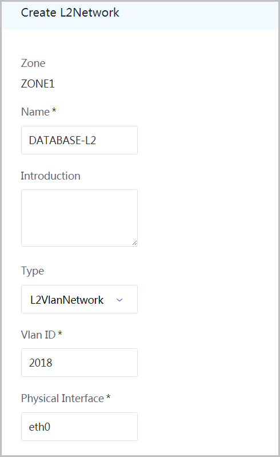Click the Physical Interface field showing eth0

pyautogui.click(x=79, y=427)
